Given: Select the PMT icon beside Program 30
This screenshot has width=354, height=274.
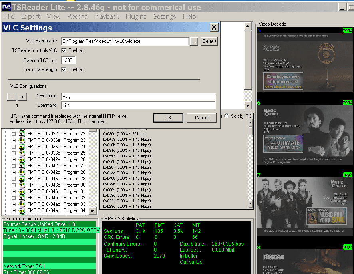Looking at the screenshot, I should click(x=22, y=185).
